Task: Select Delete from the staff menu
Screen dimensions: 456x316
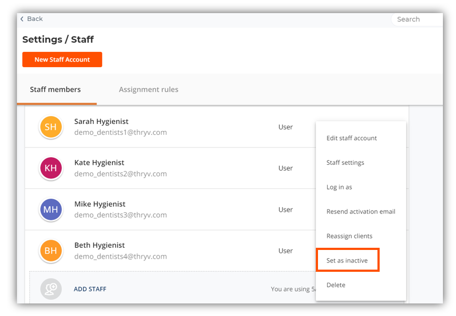Action: (335, 285)
